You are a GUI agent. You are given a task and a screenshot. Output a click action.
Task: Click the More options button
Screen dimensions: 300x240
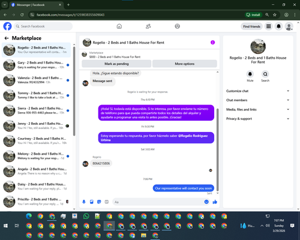(185, 64)
